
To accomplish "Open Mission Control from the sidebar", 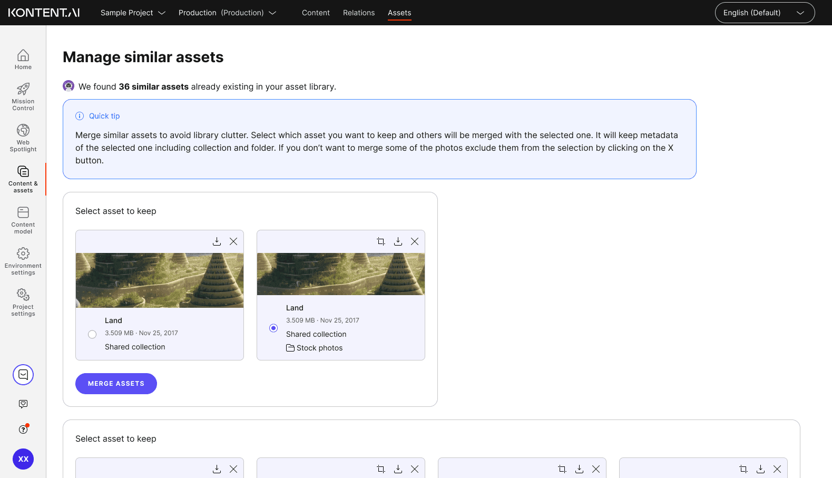I will [x=23, y=96].
